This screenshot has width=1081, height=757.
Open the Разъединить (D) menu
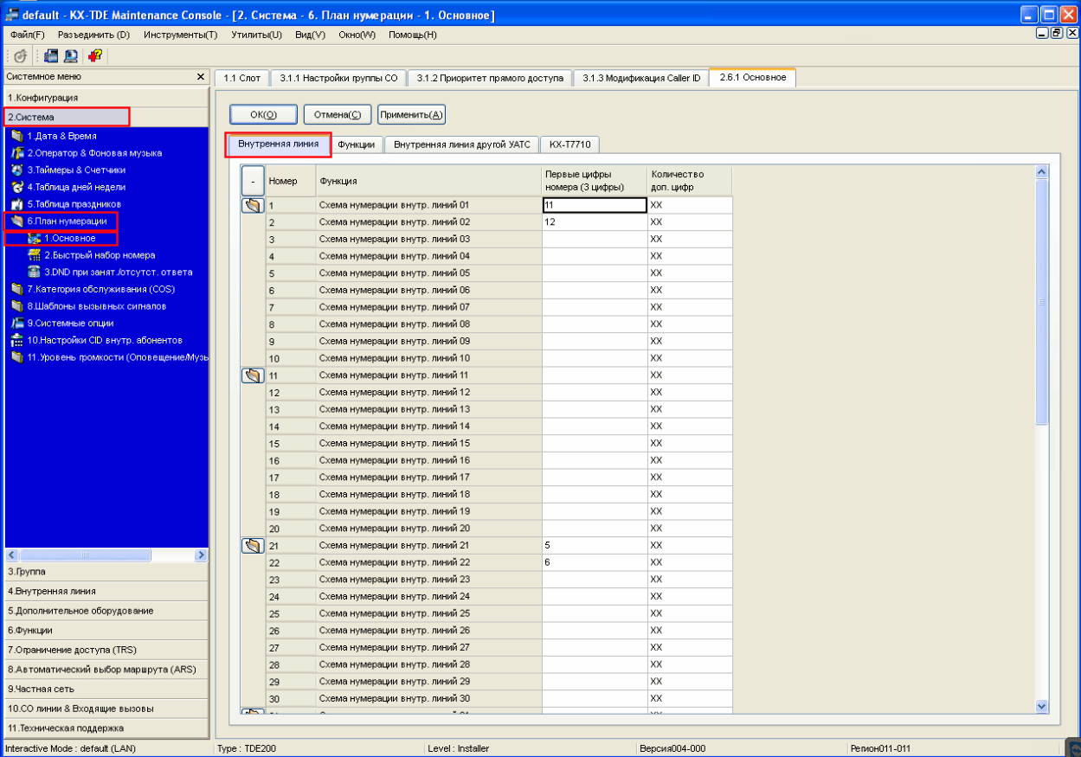pyautogui.click(x=93, y=35)
